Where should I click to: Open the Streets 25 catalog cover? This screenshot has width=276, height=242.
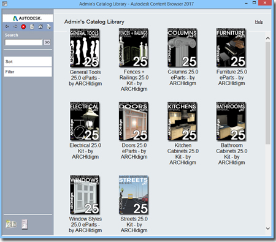(x=134, y=195)
